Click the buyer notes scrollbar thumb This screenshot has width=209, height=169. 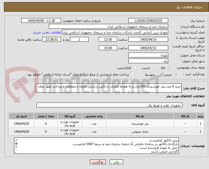click(16, 143)
